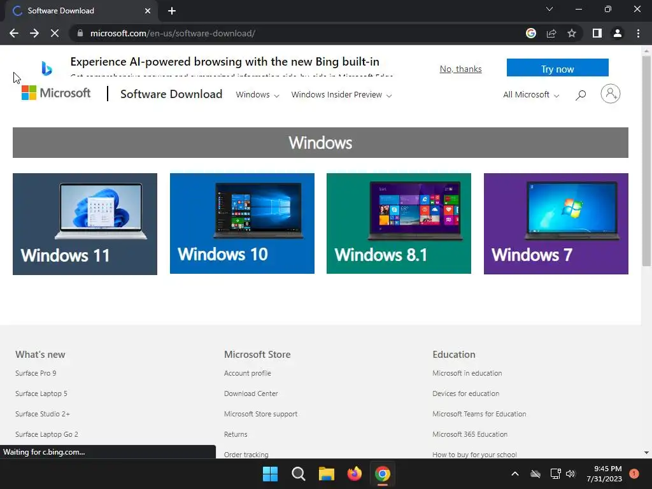
Task: Open the Download Center link
Action: (251, 393)
